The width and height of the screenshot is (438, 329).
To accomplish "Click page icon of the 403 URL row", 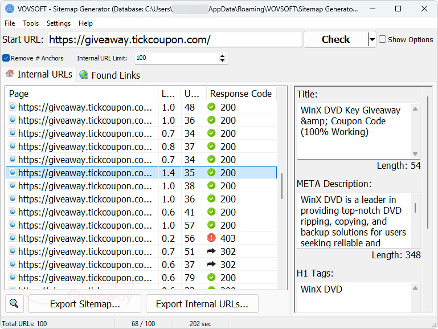I will click(x=13, y=238).
